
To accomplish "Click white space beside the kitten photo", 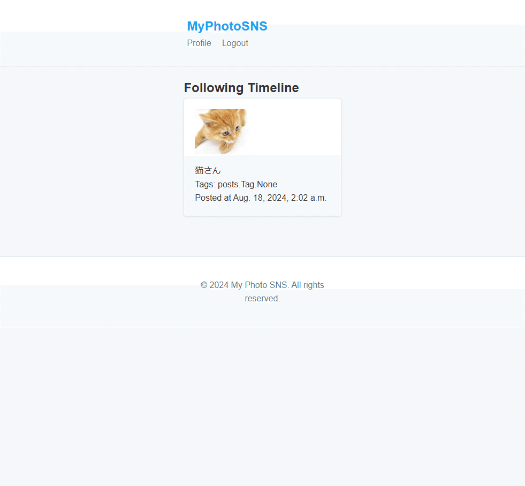I will click(295, 132).
